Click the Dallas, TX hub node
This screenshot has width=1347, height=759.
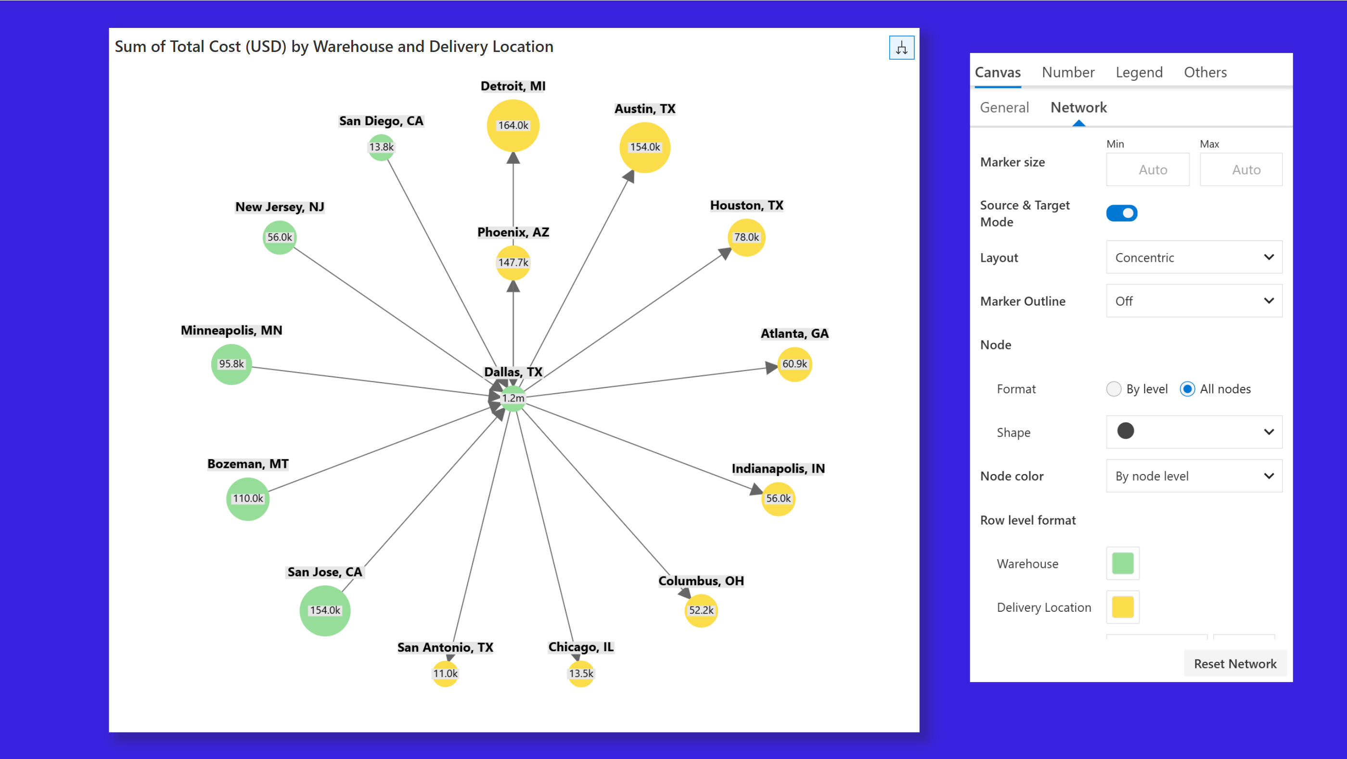[x=513, y=399]
